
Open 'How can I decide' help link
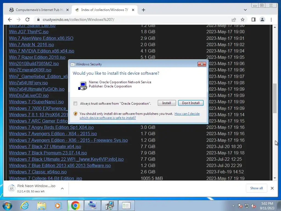(187, 114)
